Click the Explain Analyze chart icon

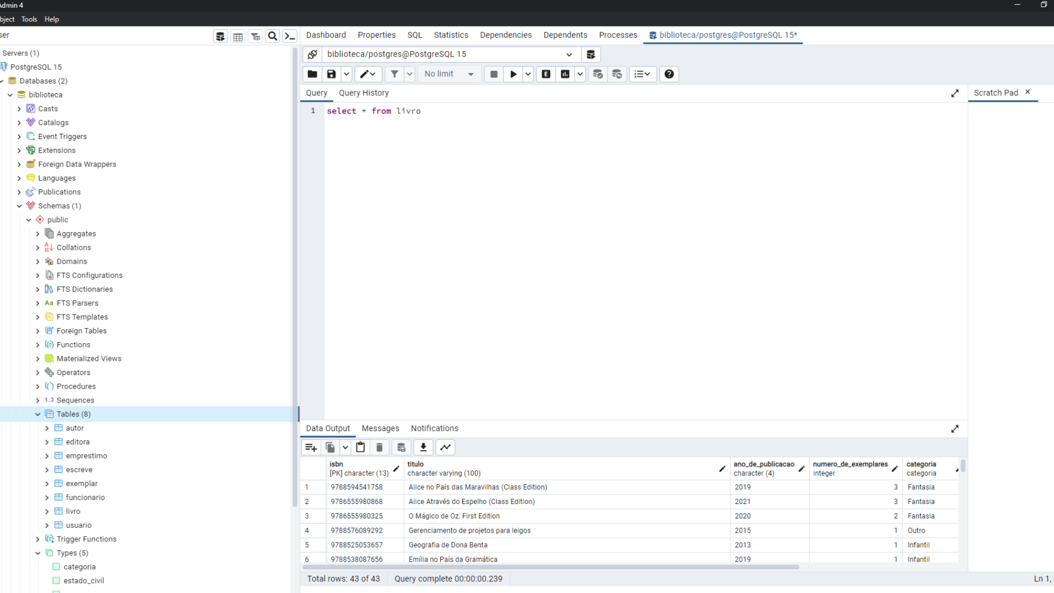(565, 74)
